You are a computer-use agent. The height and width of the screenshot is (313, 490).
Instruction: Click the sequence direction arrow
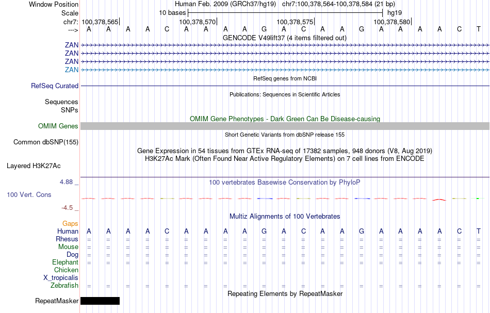[73, 30]
